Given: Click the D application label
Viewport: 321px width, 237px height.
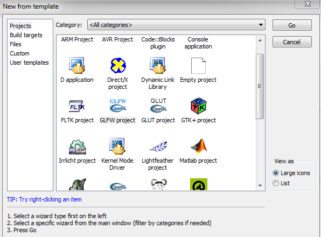Looking at the screenshot, I should 77,80.
